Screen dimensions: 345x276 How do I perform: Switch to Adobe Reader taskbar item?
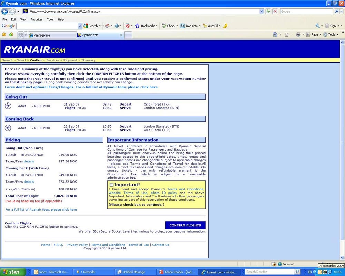coord(177,272)
